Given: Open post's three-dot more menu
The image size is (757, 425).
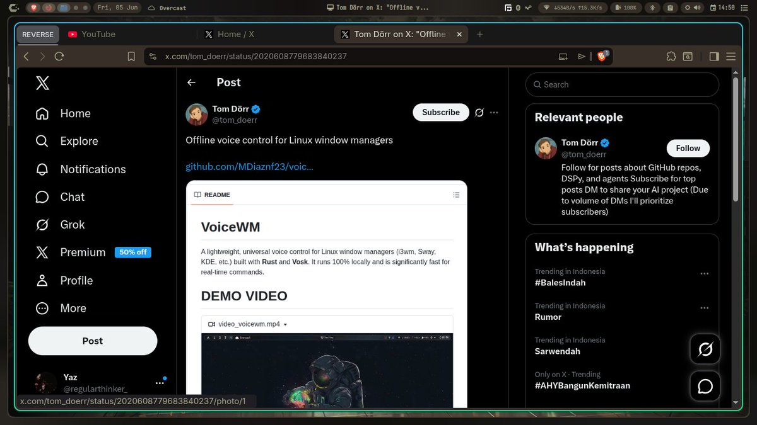Looking at the screenshot, I should click(494, 112).
